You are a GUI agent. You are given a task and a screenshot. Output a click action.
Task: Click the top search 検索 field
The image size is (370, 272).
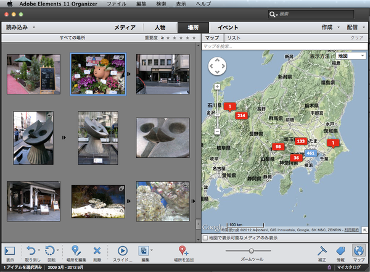pos(311,14)
